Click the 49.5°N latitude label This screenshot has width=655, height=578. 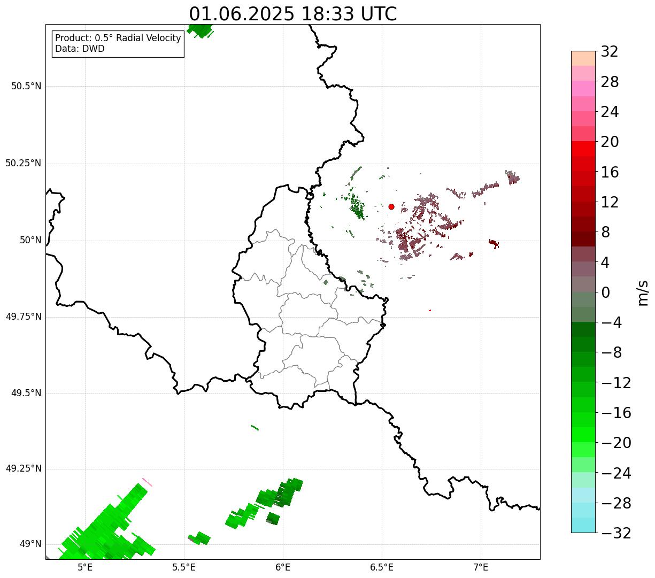tap(26, 393)
